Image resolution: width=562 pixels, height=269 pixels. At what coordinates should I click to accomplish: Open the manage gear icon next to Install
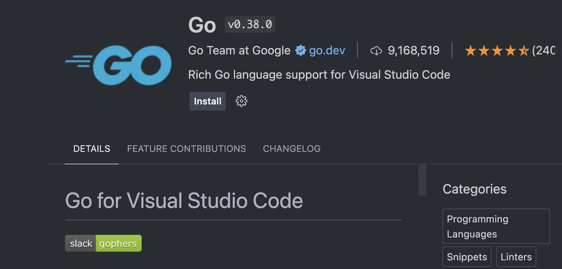coord(241,101)
